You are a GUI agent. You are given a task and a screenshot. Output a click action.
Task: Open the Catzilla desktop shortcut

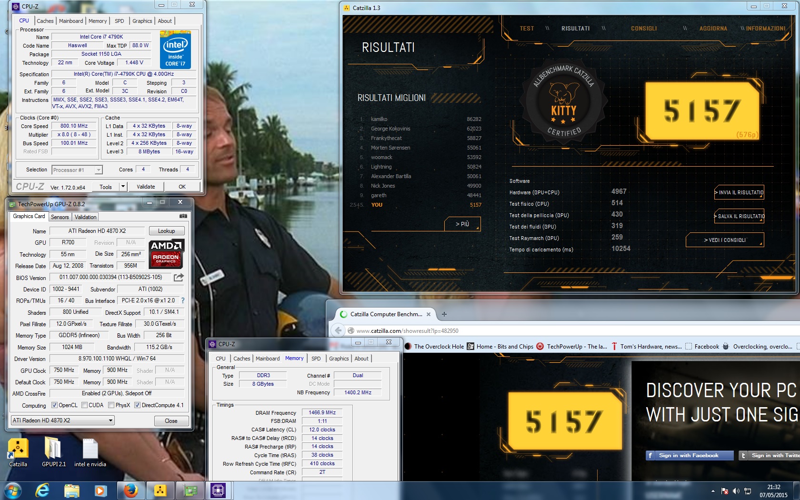click(18, 452)
